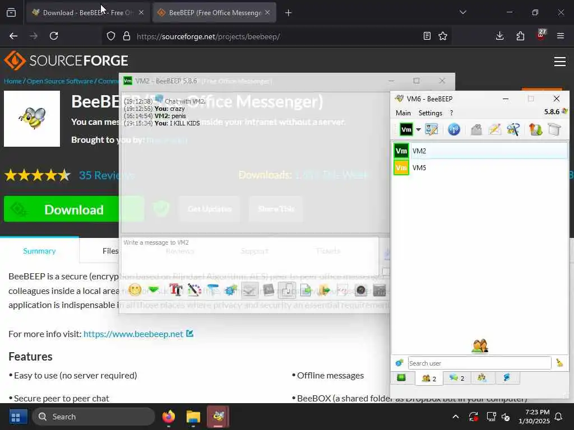Switch to the chats tab showing 2

(x=456, y=378)
